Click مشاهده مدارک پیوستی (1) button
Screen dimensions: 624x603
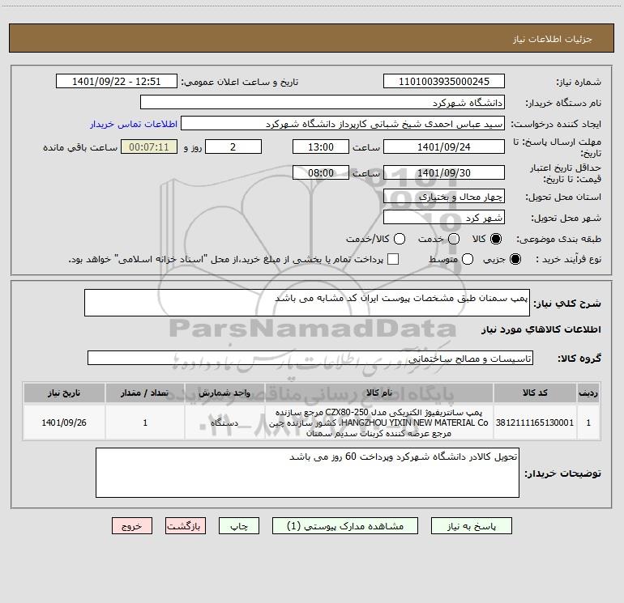(345, 526)
